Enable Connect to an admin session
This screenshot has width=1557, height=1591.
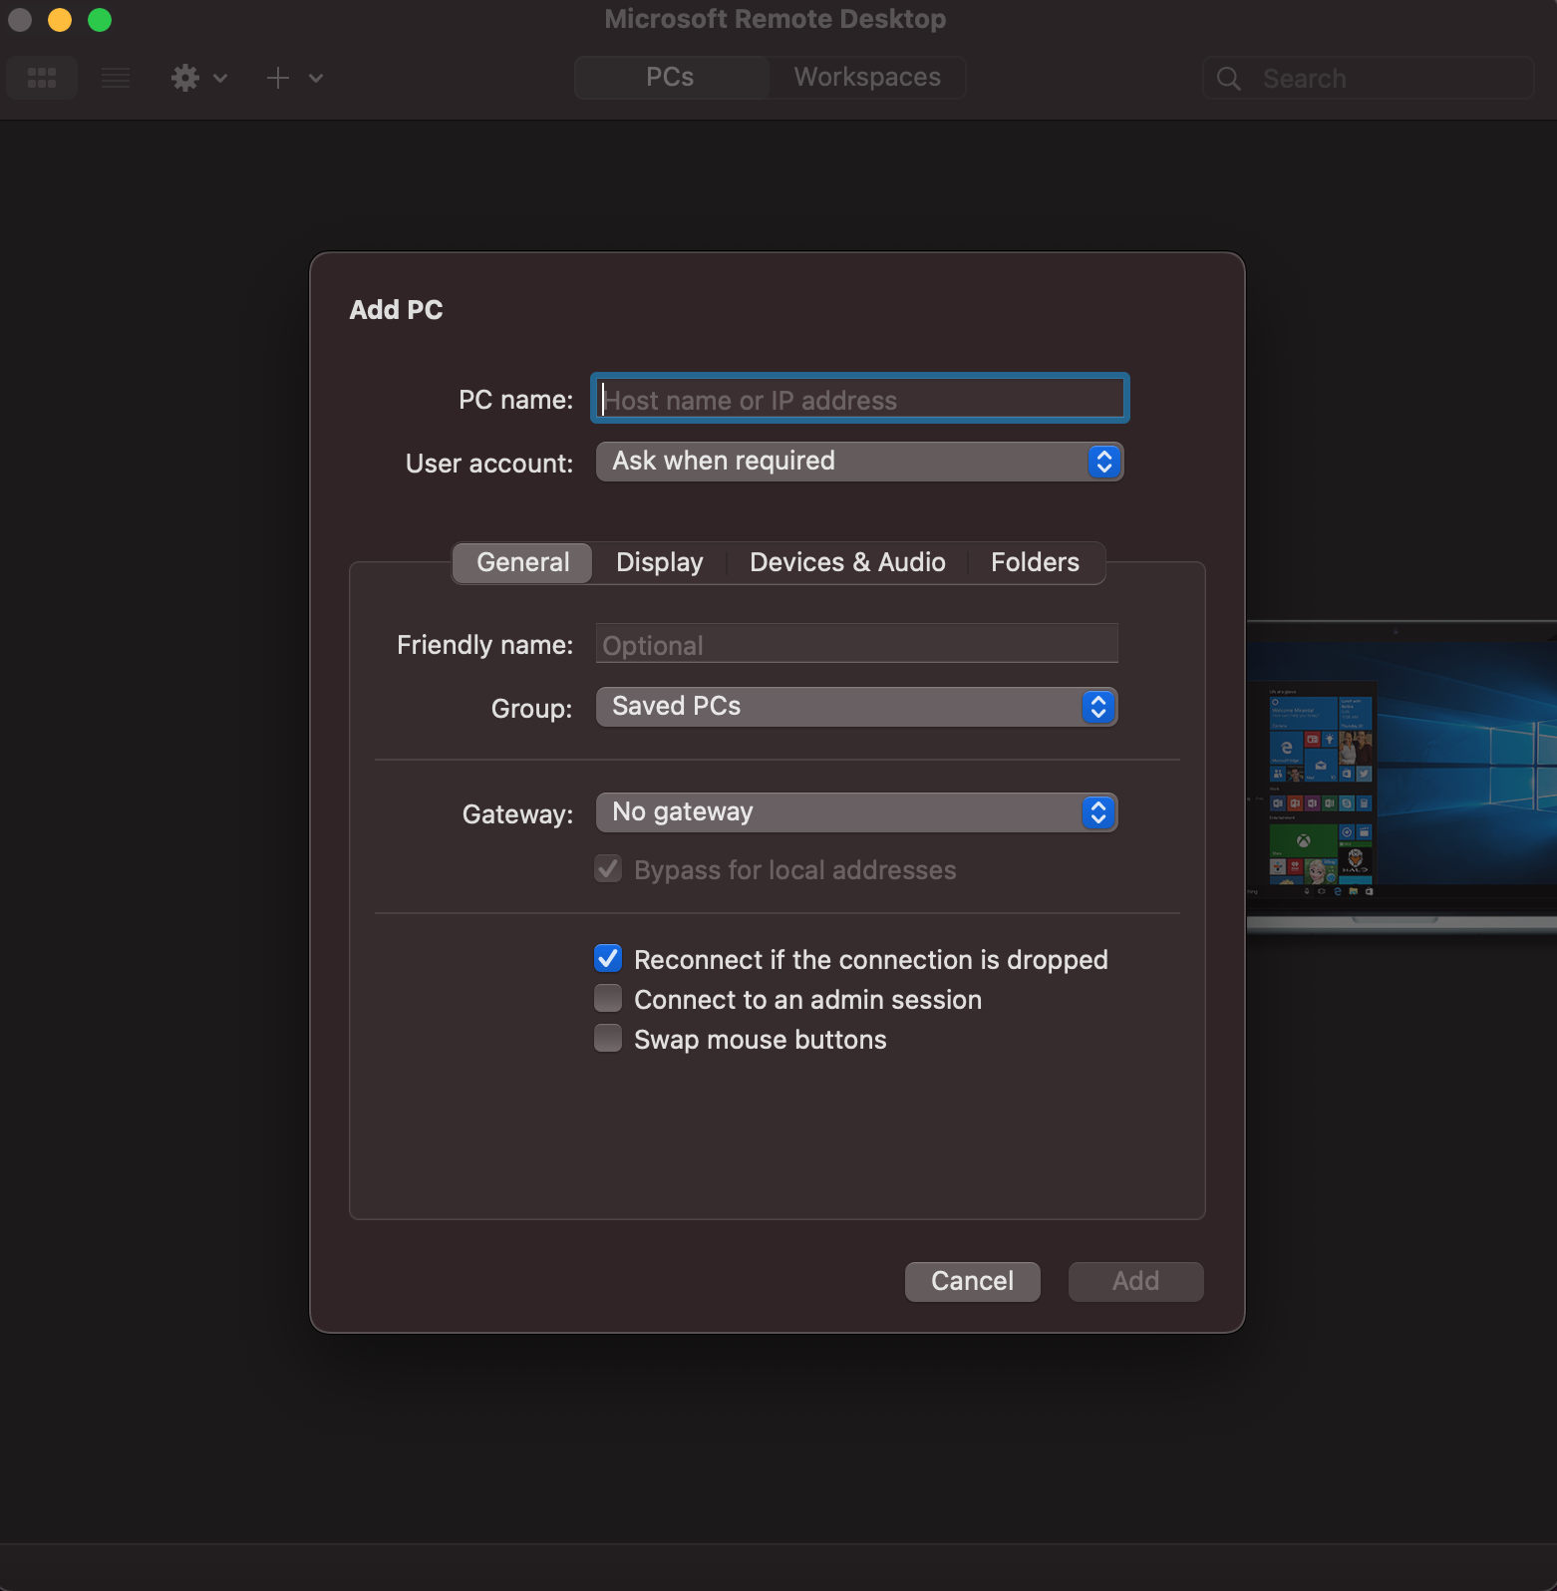coord(608,999)
